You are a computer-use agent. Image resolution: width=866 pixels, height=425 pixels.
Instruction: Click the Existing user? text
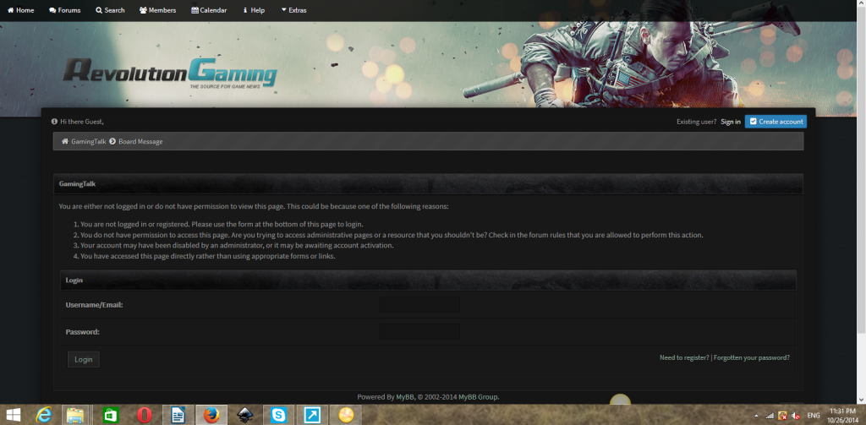697,122
